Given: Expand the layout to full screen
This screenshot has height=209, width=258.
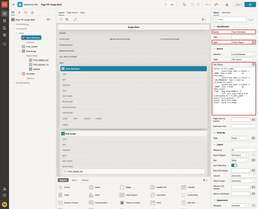Looking at the screenshot, I should [75, 19].
